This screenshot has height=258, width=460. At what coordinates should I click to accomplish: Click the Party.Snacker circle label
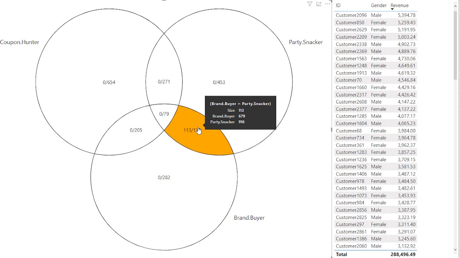click(x=306, y=42)
